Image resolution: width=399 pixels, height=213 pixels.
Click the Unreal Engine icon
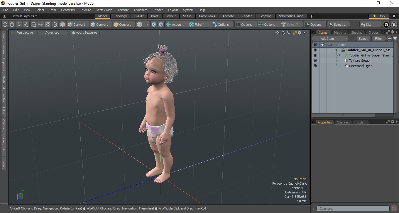394,25
